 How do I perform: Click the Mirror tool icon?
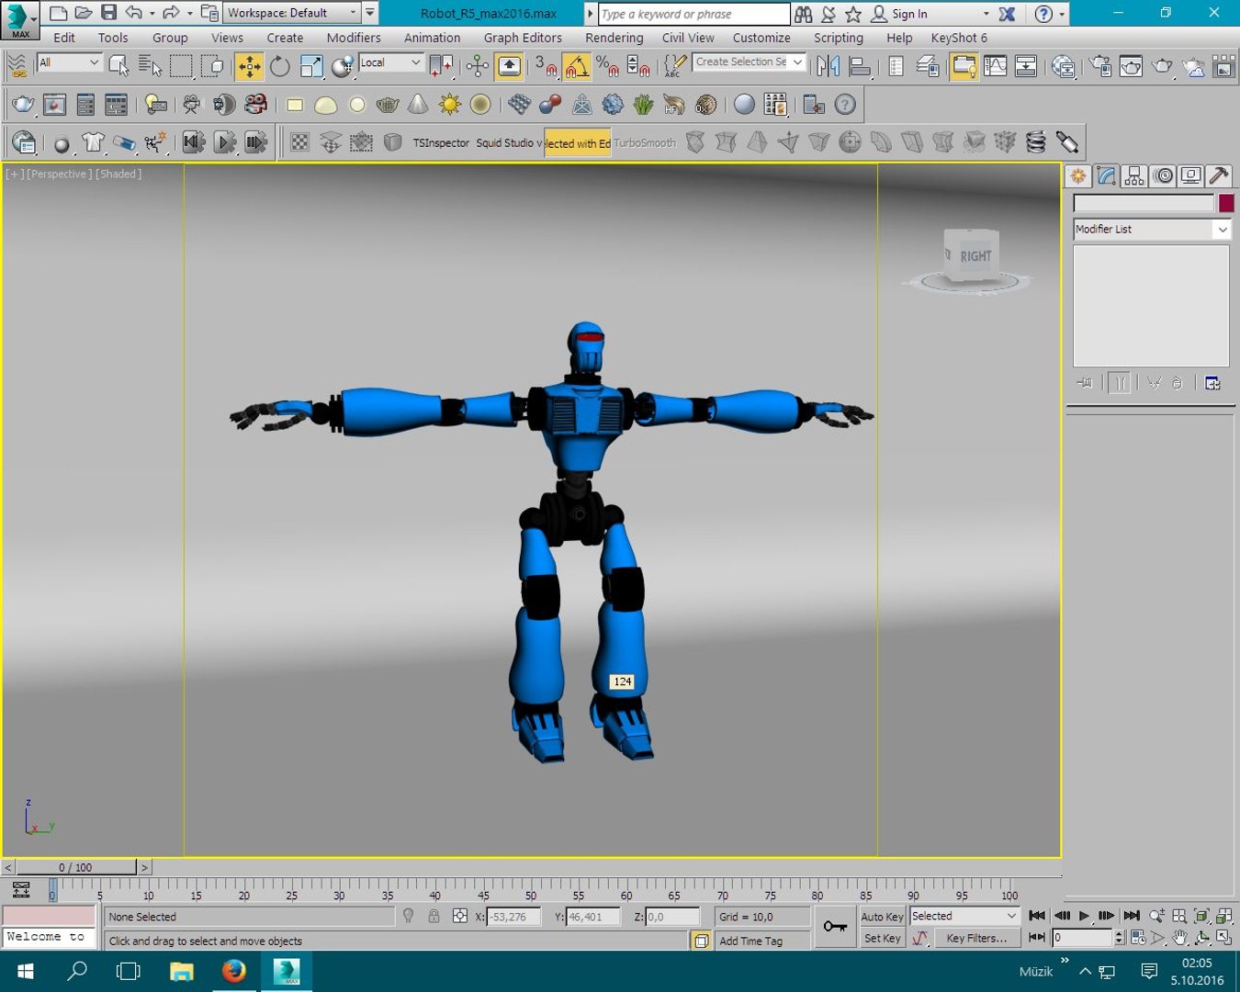(828, 66)
